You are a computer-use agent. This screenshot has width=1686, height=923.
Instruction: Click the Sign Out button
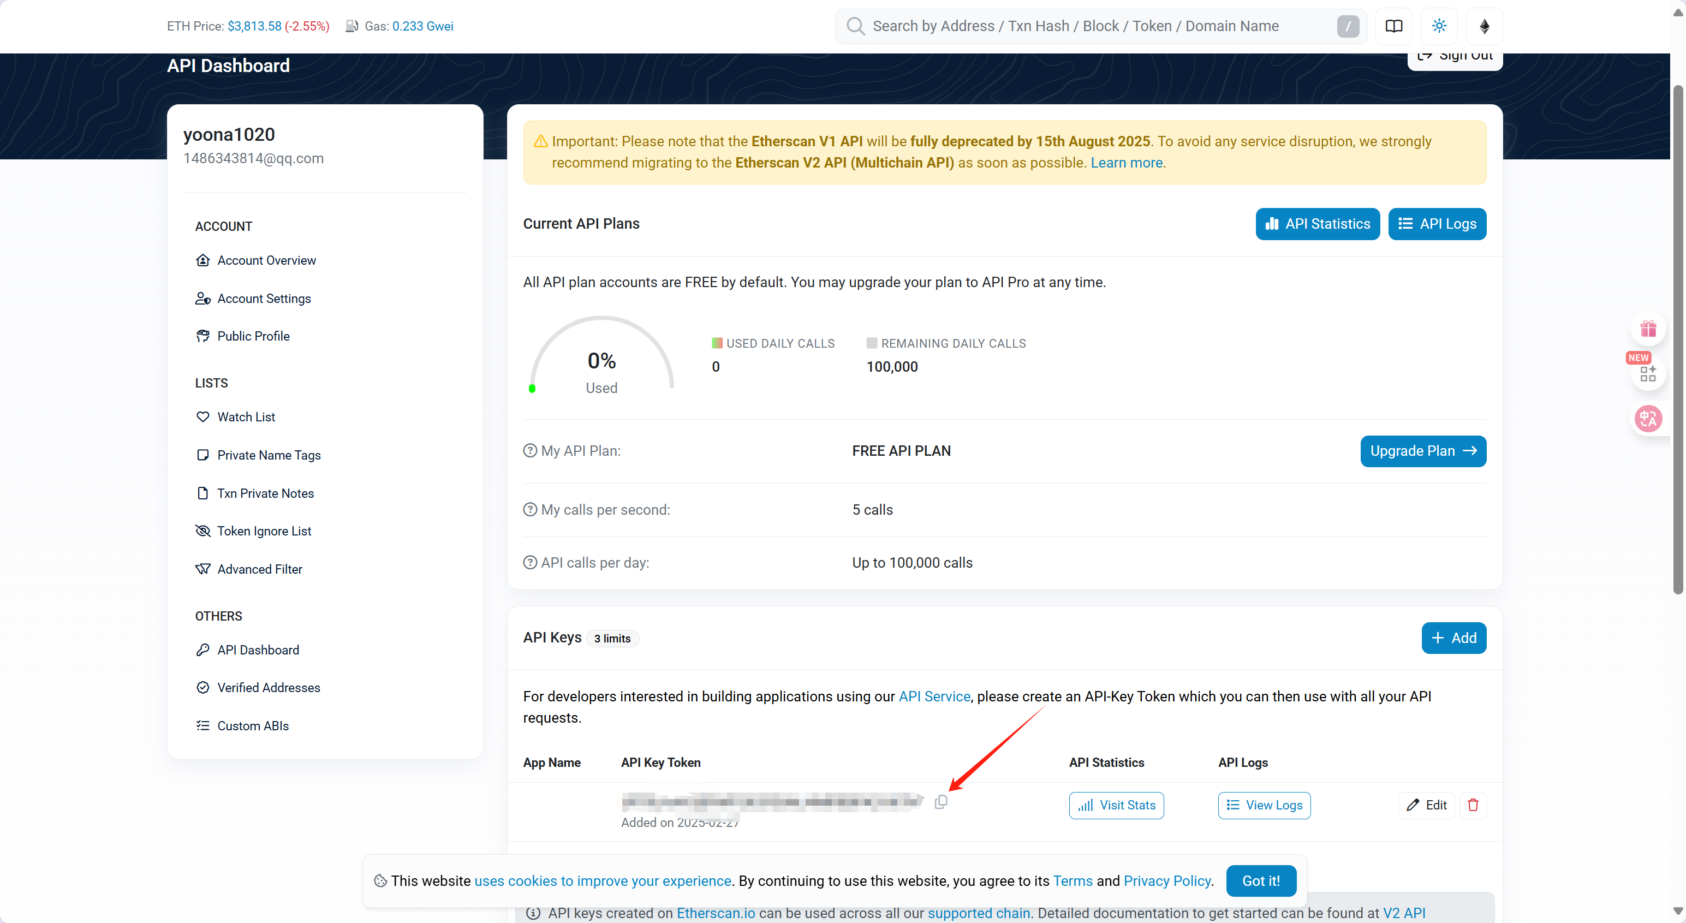pyautogui.click(x=1455, y=58)
